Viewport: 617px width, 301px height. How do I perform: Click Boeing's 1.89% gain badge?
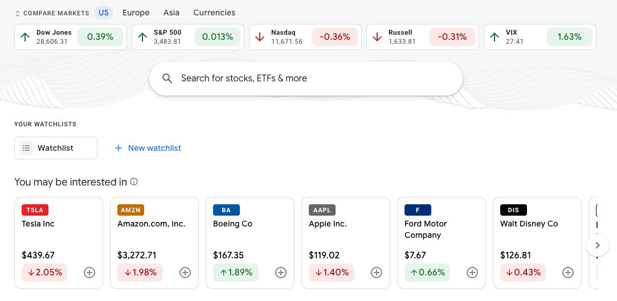(236, 273)
